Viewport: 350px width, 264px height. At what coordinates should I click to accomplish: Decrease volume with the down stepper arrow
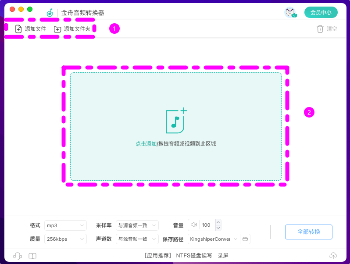click(x=218, y=228)
